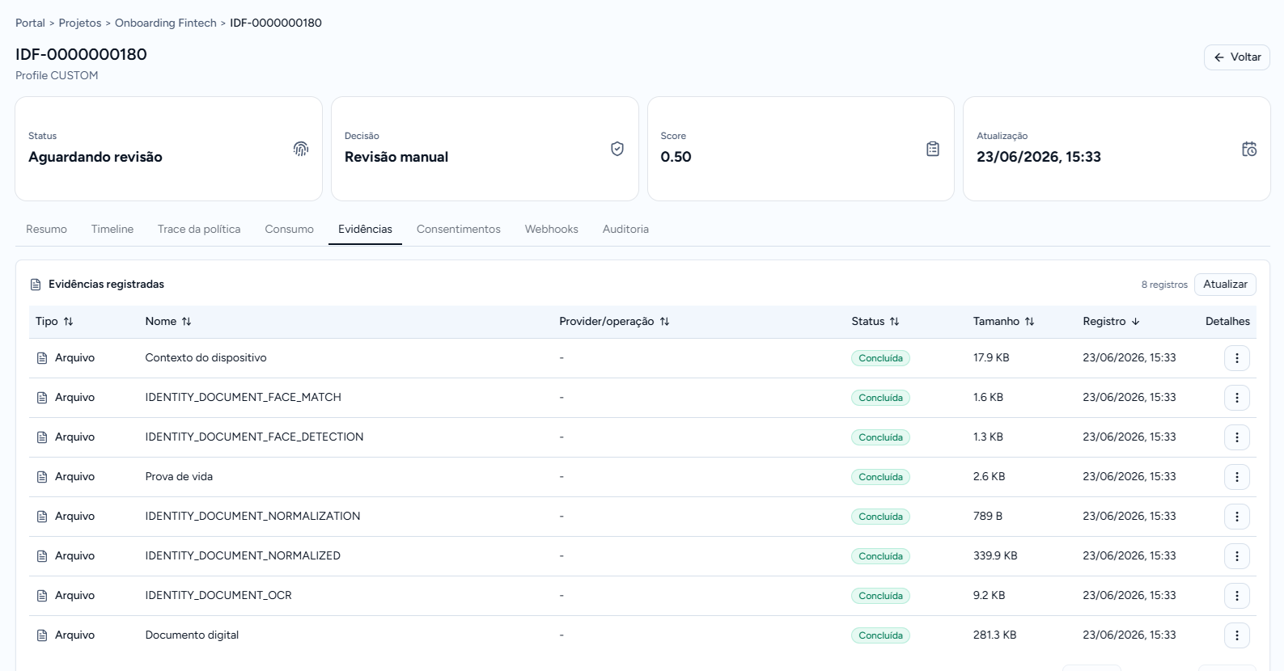Switch to the Timeline tab

tap(112, 230)
